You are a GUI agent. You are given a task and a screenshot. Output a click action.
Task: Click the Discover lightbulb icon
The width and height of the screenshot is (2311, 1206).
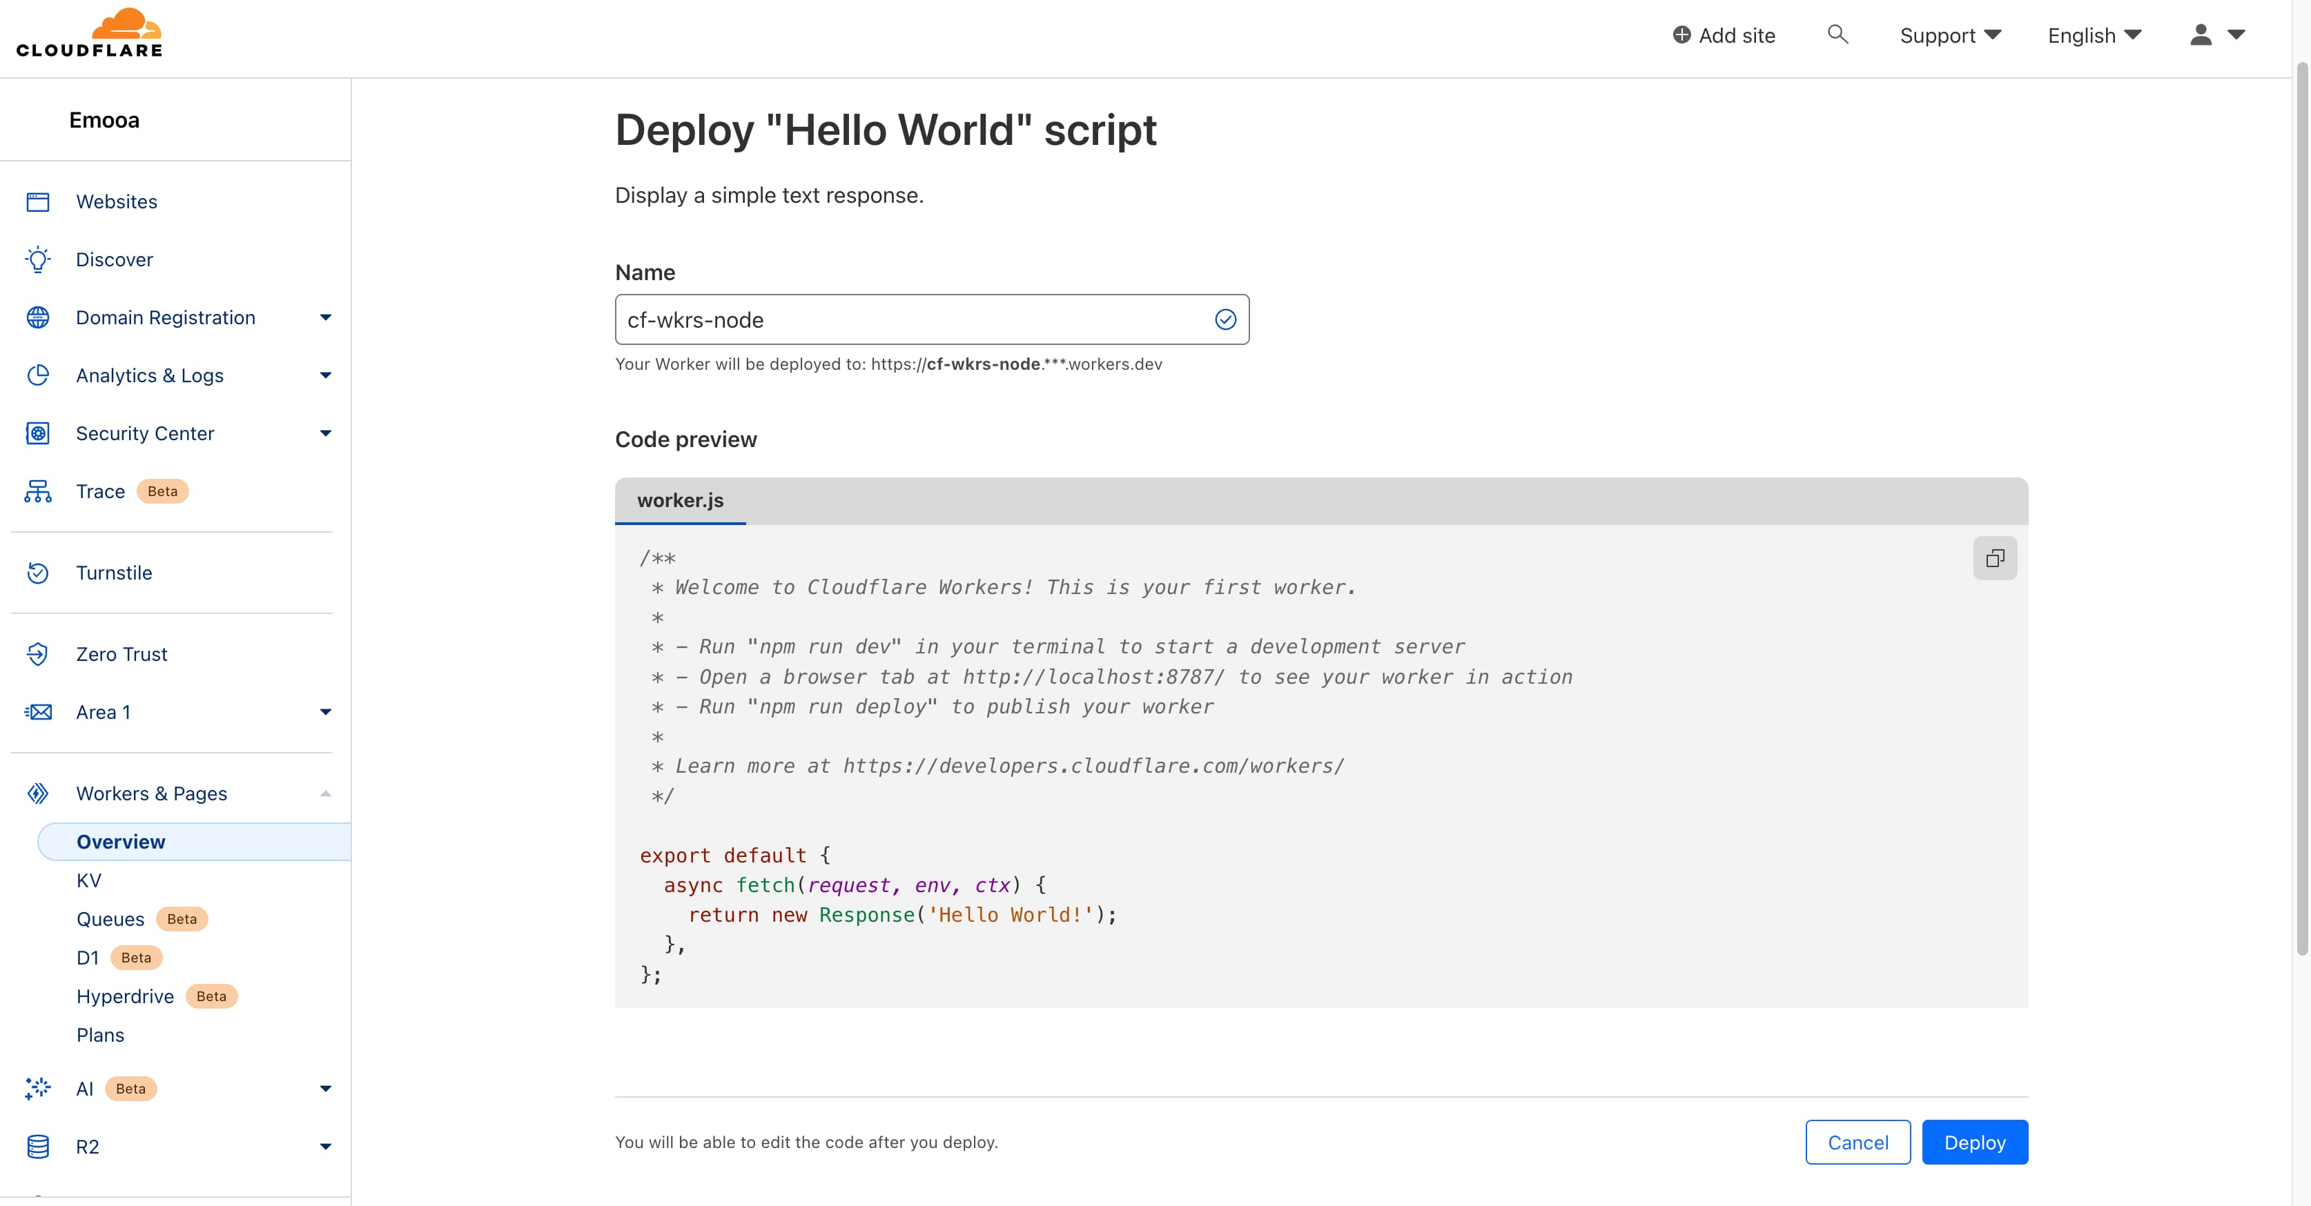38,260
